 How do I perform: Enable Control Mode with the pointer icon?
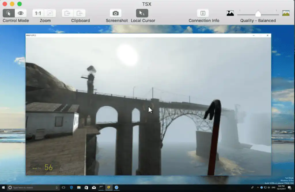tap(8, 13)
